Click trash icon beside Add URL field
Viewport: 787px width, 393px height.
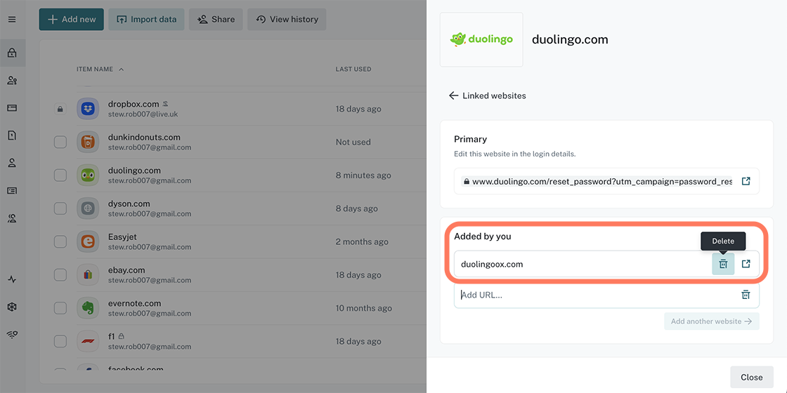click(x=746, y=295)
